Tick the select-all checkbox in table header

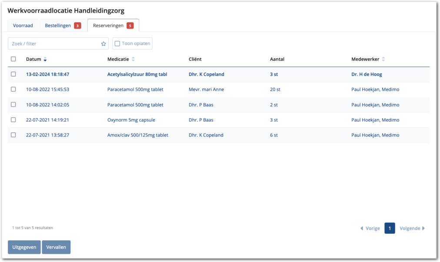click(x=13, y=59)
